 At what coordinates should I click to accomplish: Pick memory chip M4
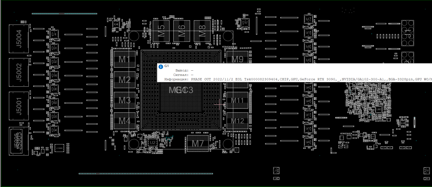[124, 121]
